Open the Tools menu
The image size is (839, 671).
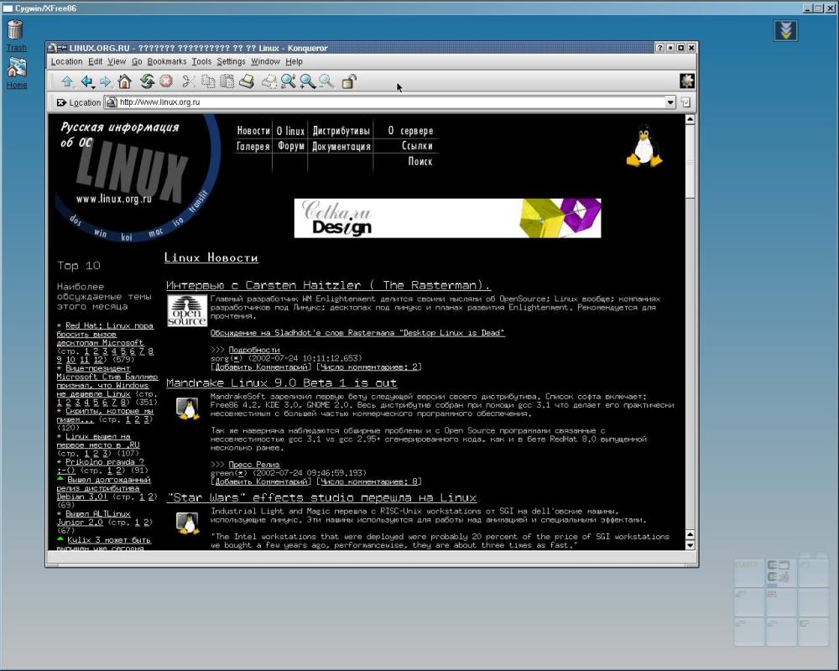click(201, 61)
